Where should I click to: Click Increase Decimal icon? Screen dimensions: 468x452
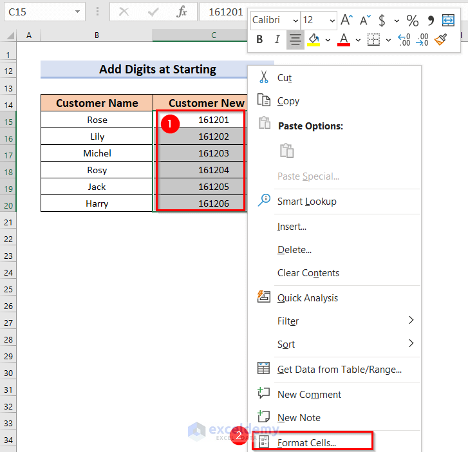point(404,40)
